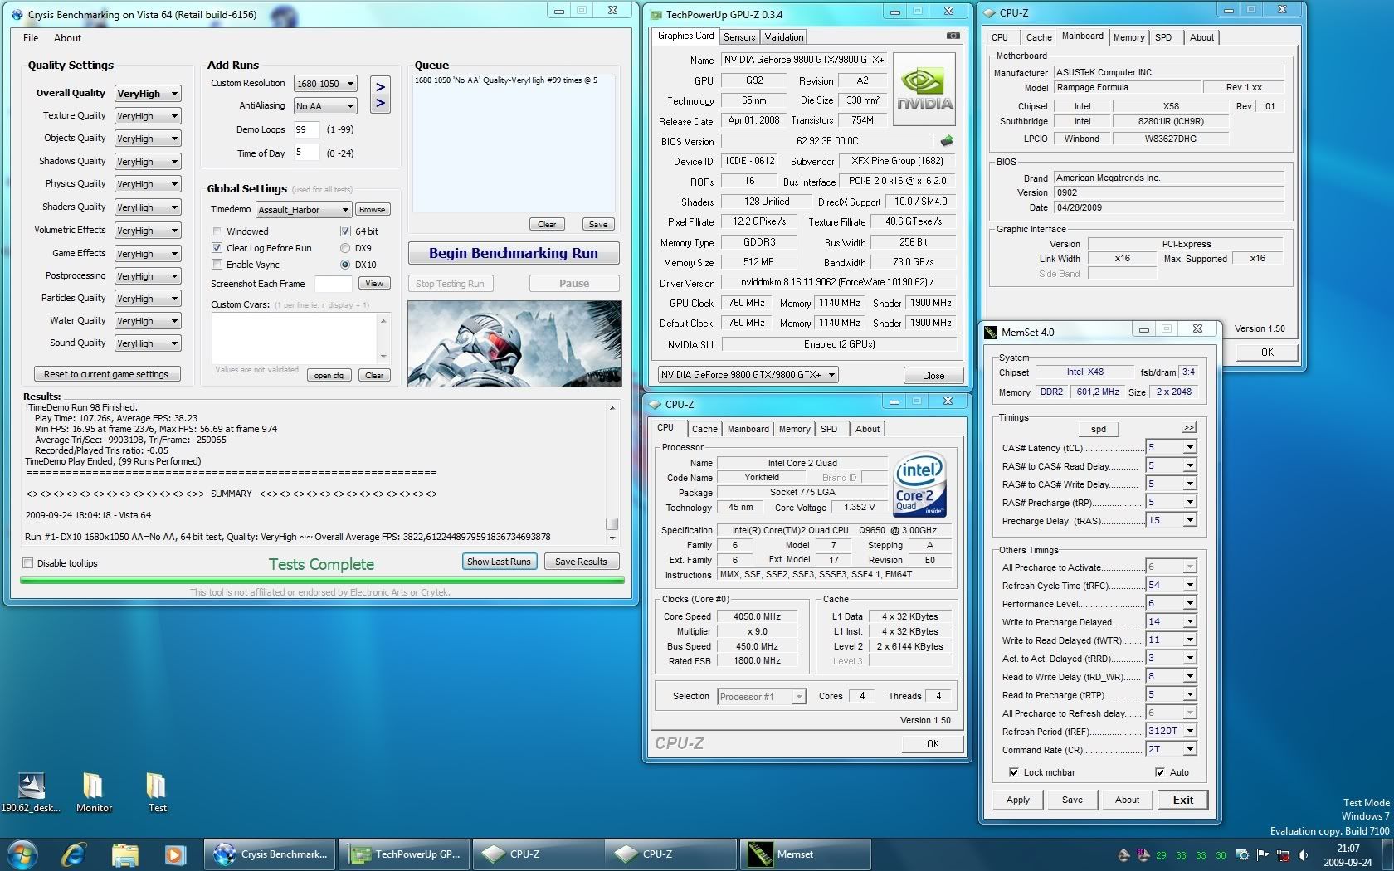Image resolution: width=1394 pixels, height=871 pixels.
Task: Click the NVIDIA logo in GPU-Z
Action: pyautogui.click(x=924, y=90)
